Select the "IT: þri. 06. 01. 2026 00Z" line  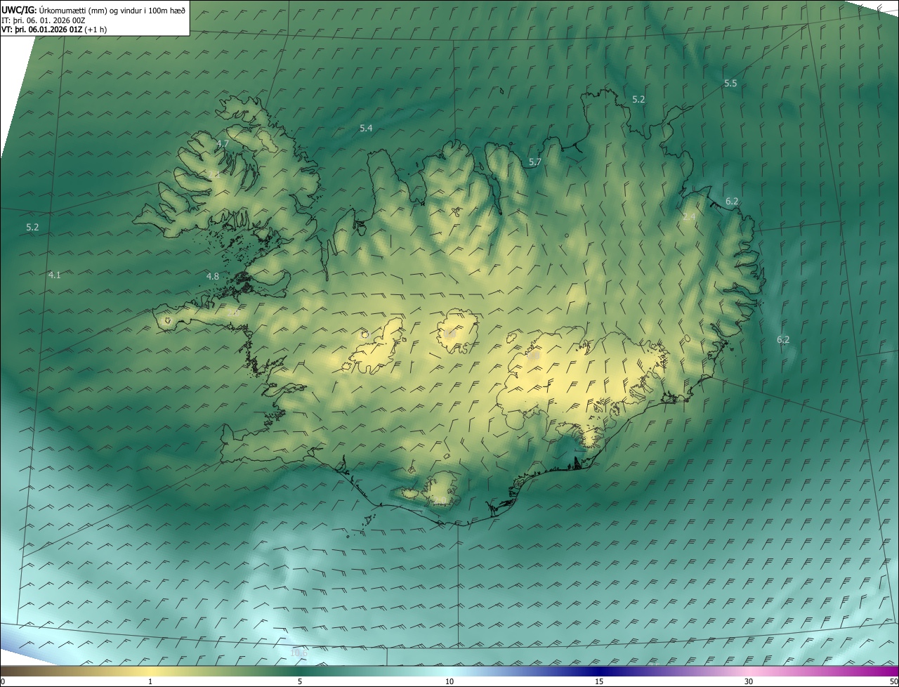pyautogui.click(x=44, y=20)
